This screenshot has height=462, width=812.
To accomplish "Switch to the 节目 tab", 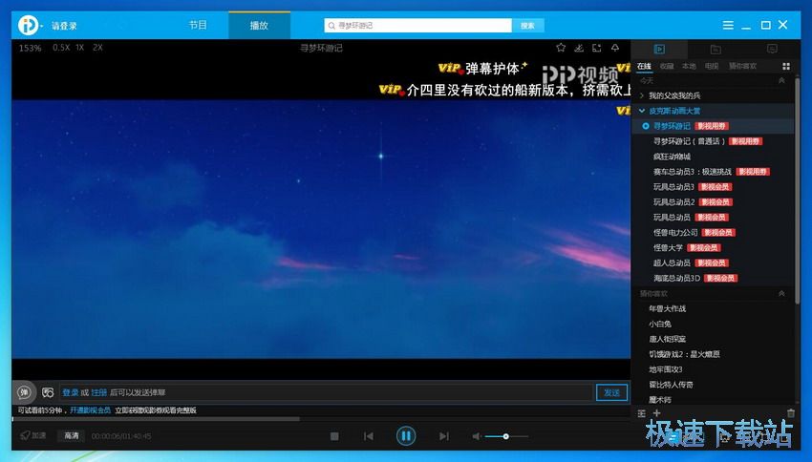I will 198,25.
